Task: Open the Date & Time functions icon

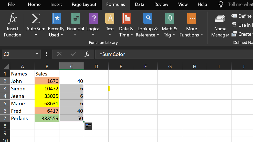Action: point(126,18)
